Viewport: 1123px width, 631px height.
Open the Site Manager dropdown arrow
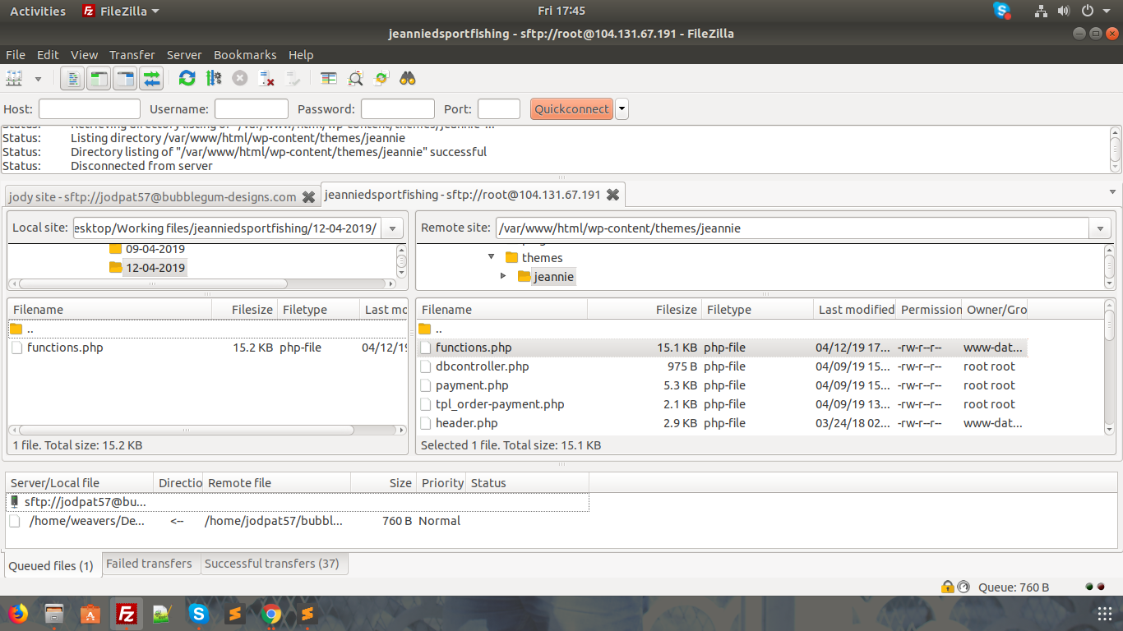tap(38, 79)
